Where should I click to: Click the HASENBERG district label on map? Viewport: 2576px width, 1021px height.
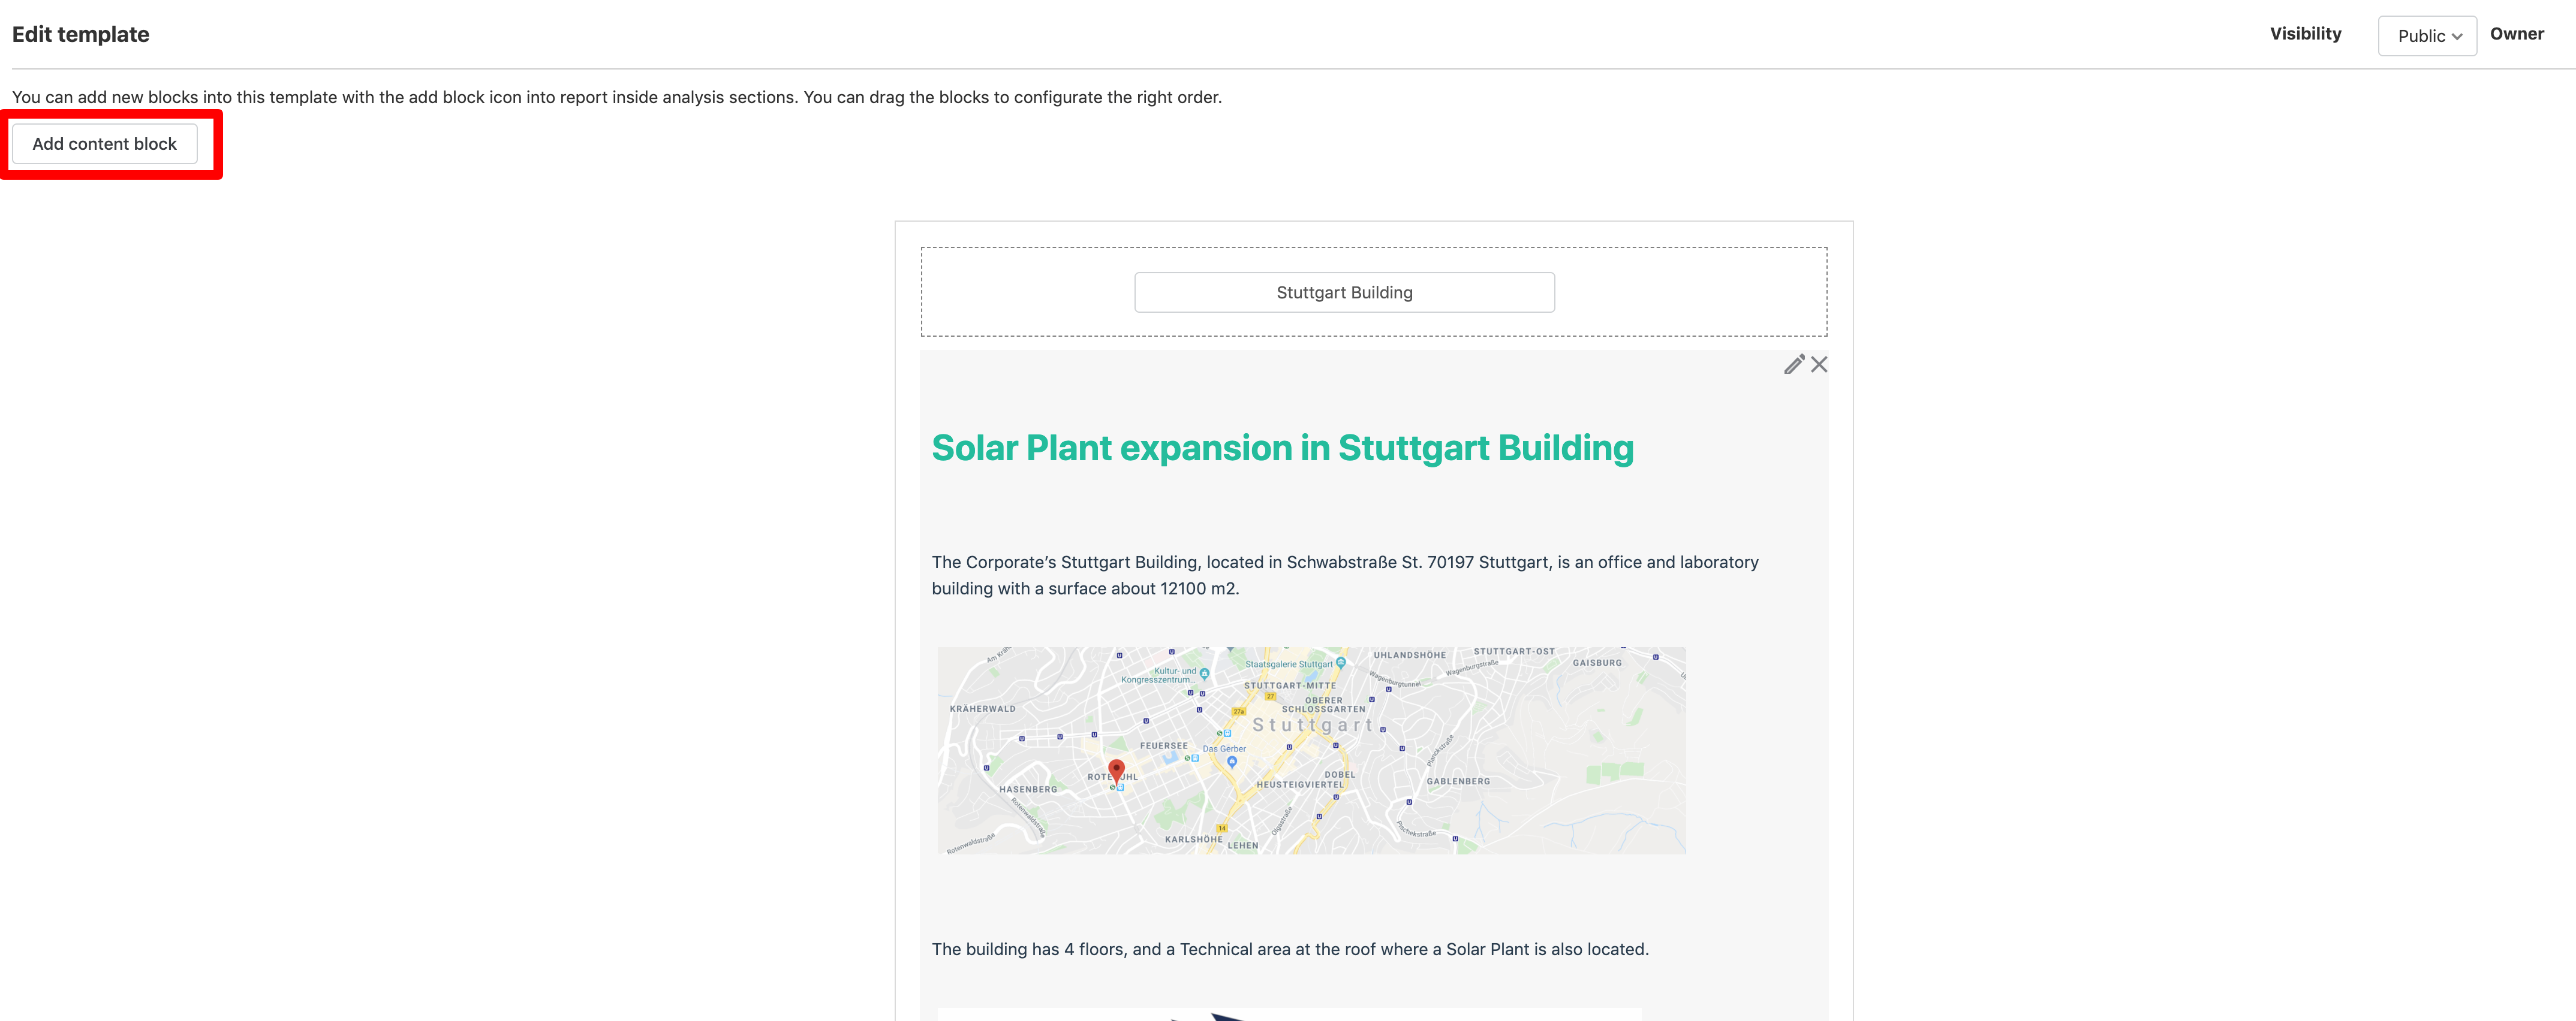[1028, 789]
